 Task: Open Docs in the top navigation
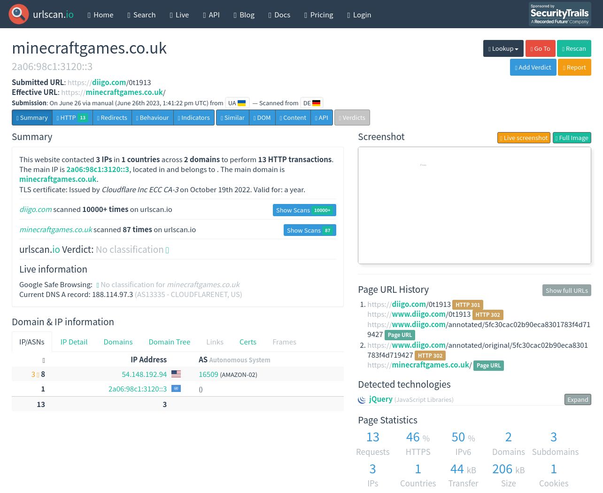click(279, 15)
